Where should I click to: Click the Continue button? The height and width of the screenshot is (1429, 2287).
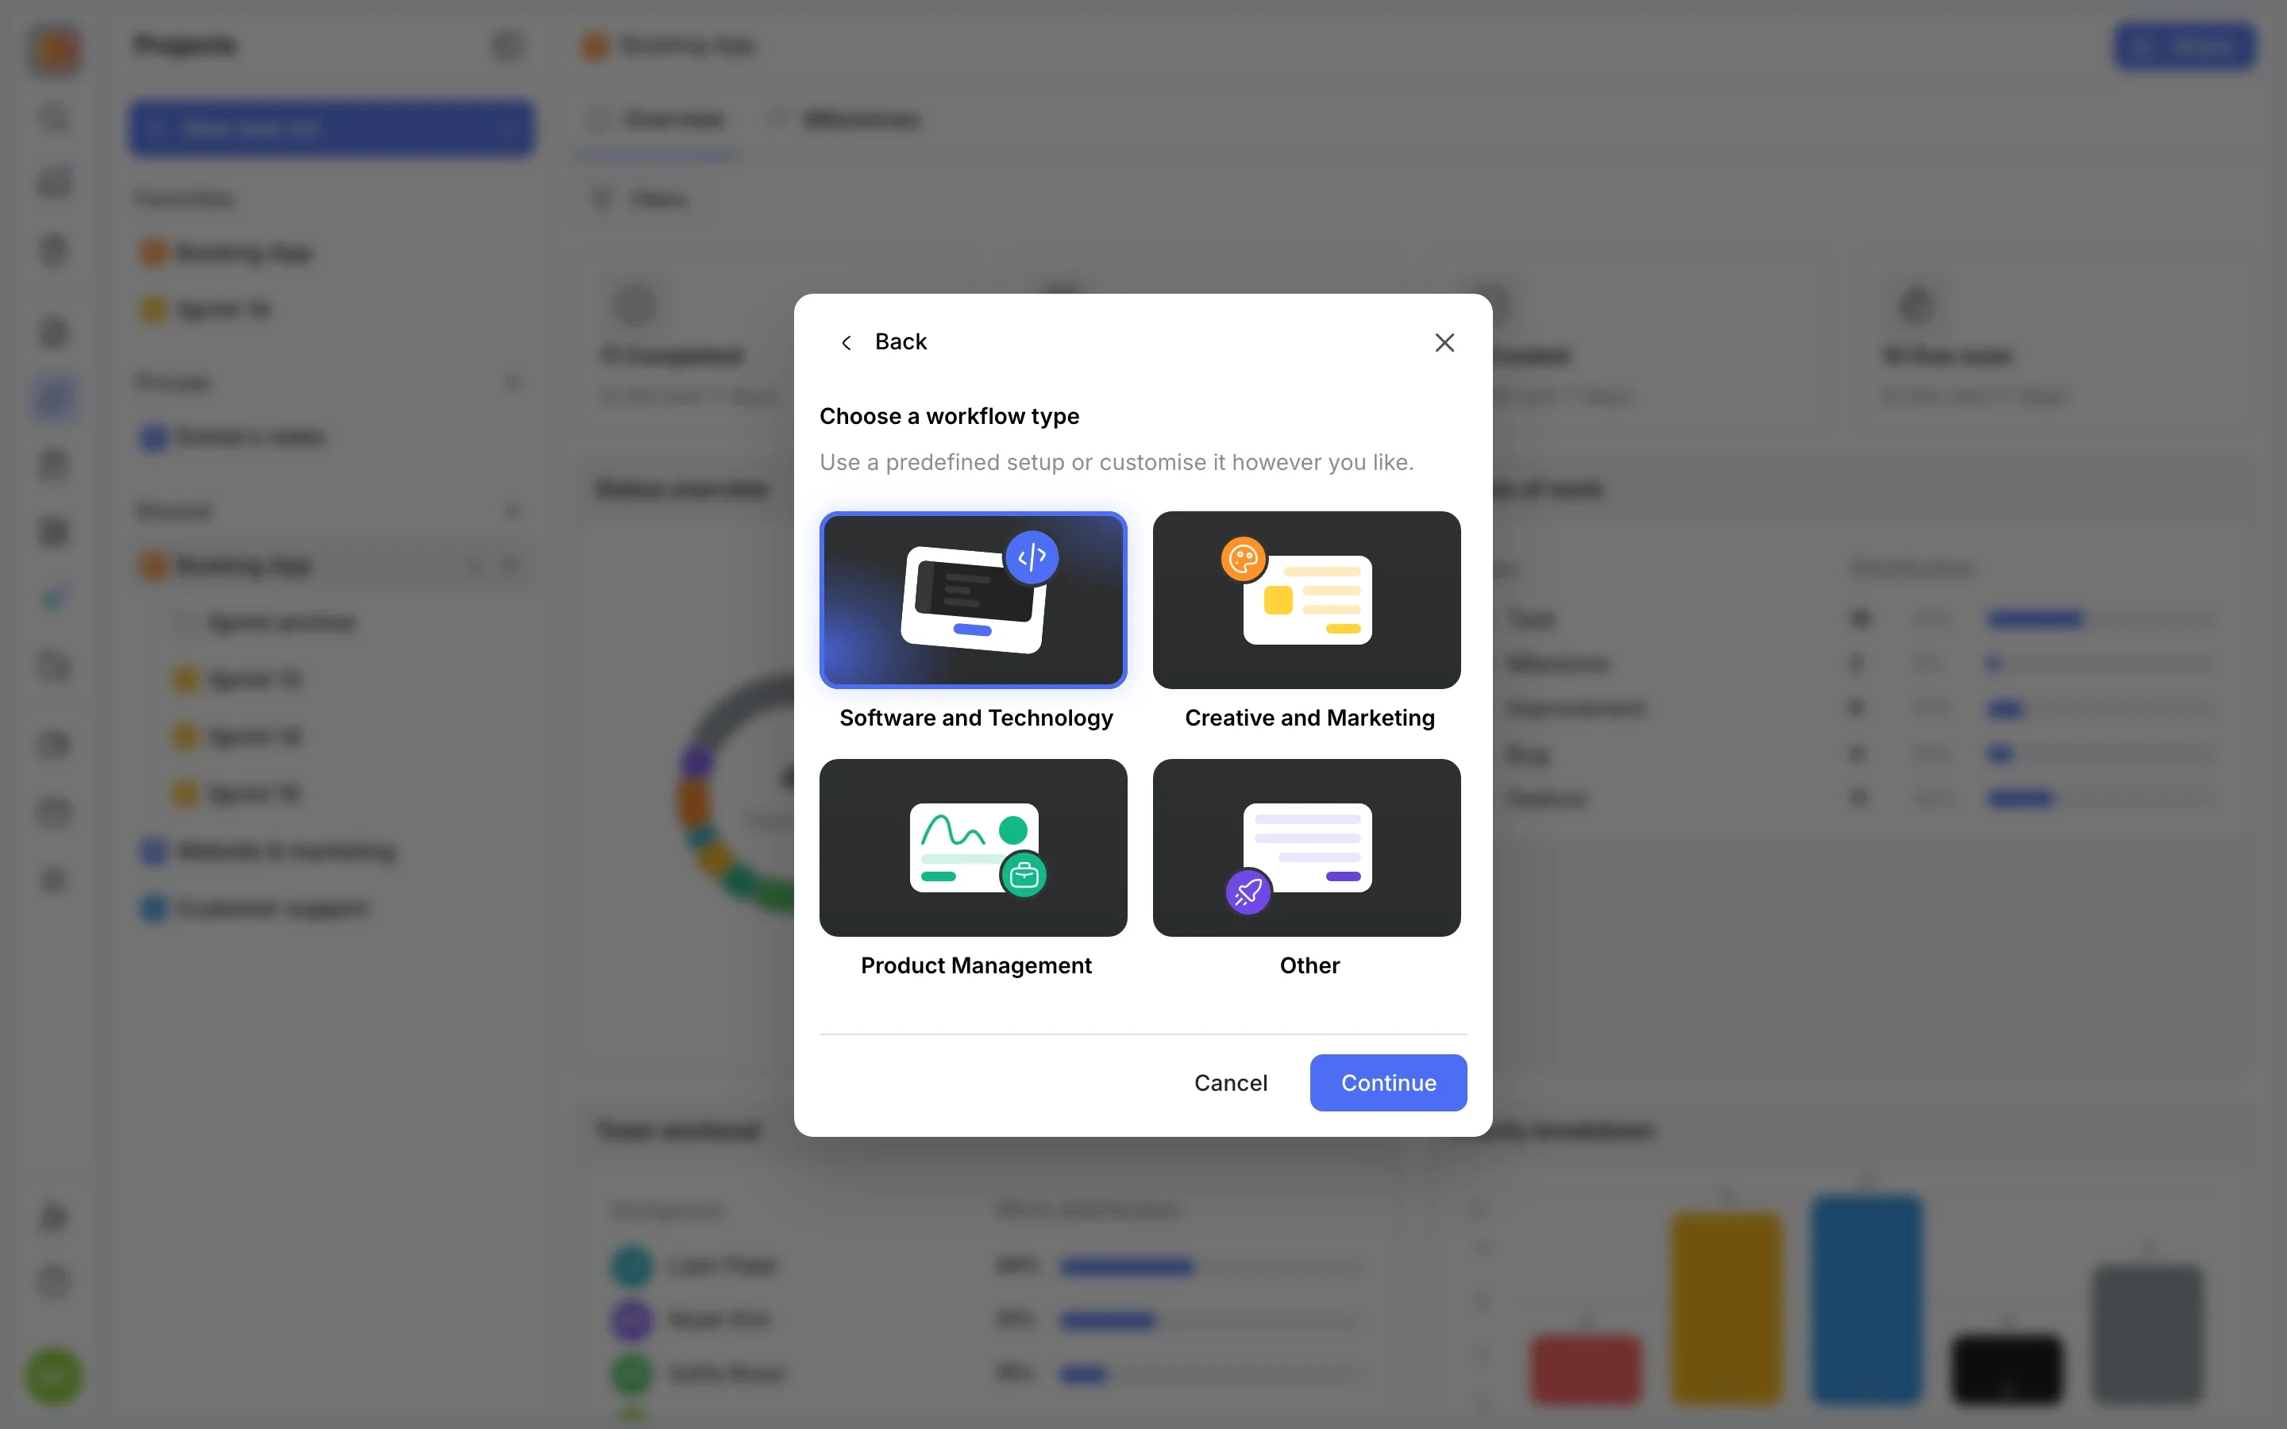1388,1082
